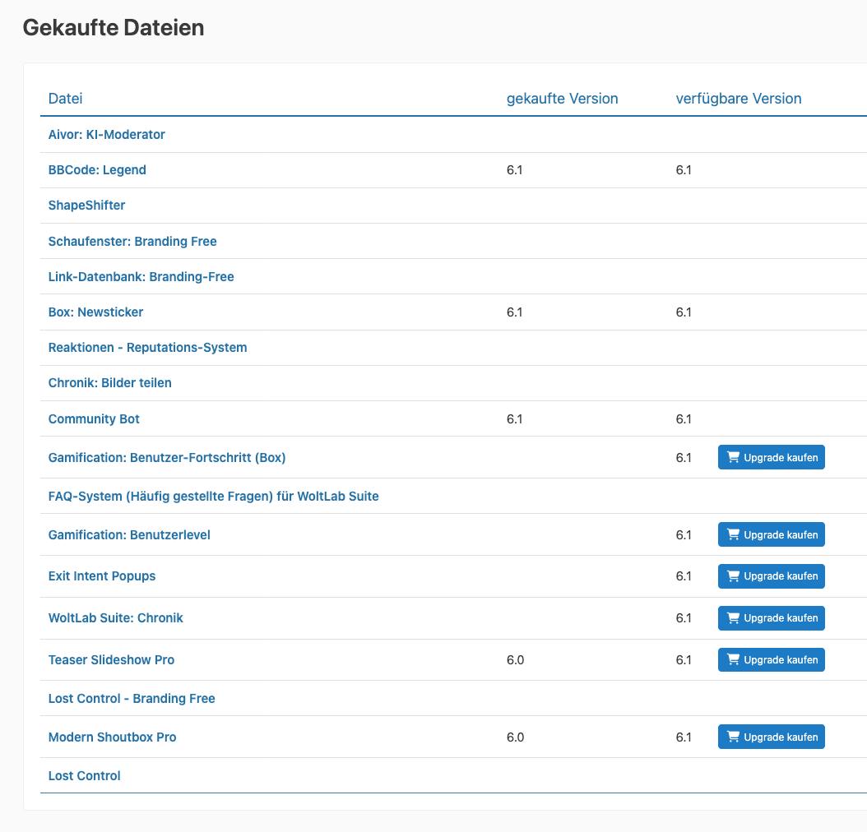Click cart icon in Gamification Benutzerlevel row
This screenshot has width=867, height=832.
[x=733, y=534]
